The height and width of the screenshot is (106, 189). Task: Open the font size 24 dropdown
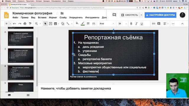122,24
